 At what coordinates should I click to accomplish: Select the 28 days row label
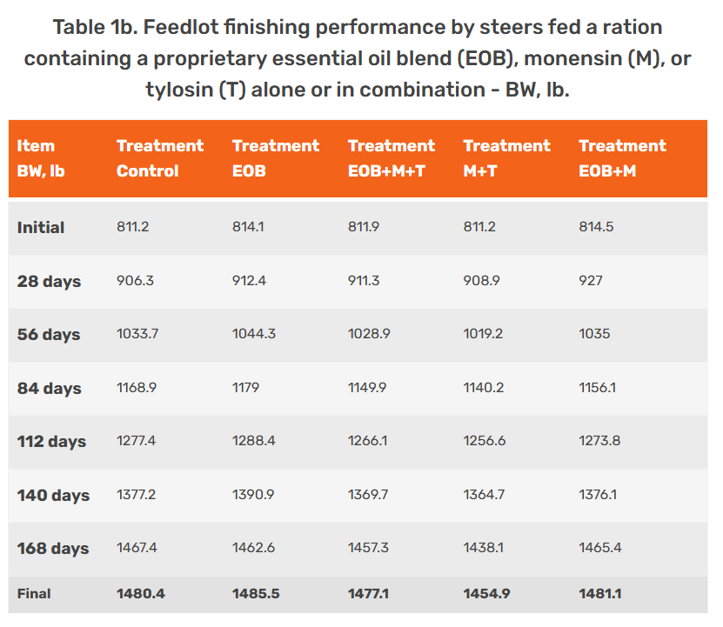click(x=49, y=281)
